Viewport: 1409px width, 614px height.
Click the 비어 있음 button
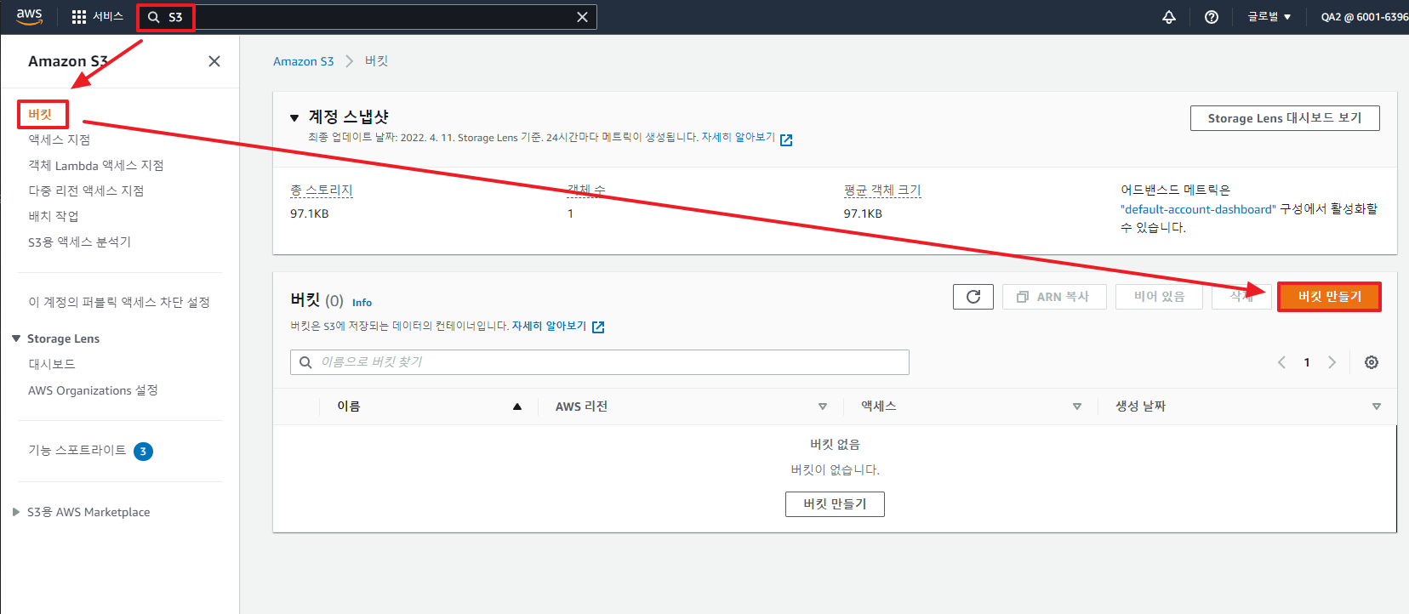[1159, 297]
